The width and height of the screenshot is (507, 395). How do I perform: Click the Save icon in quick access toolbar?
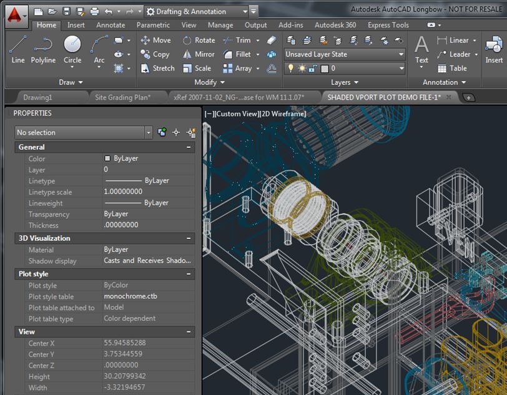pos(67,12)
